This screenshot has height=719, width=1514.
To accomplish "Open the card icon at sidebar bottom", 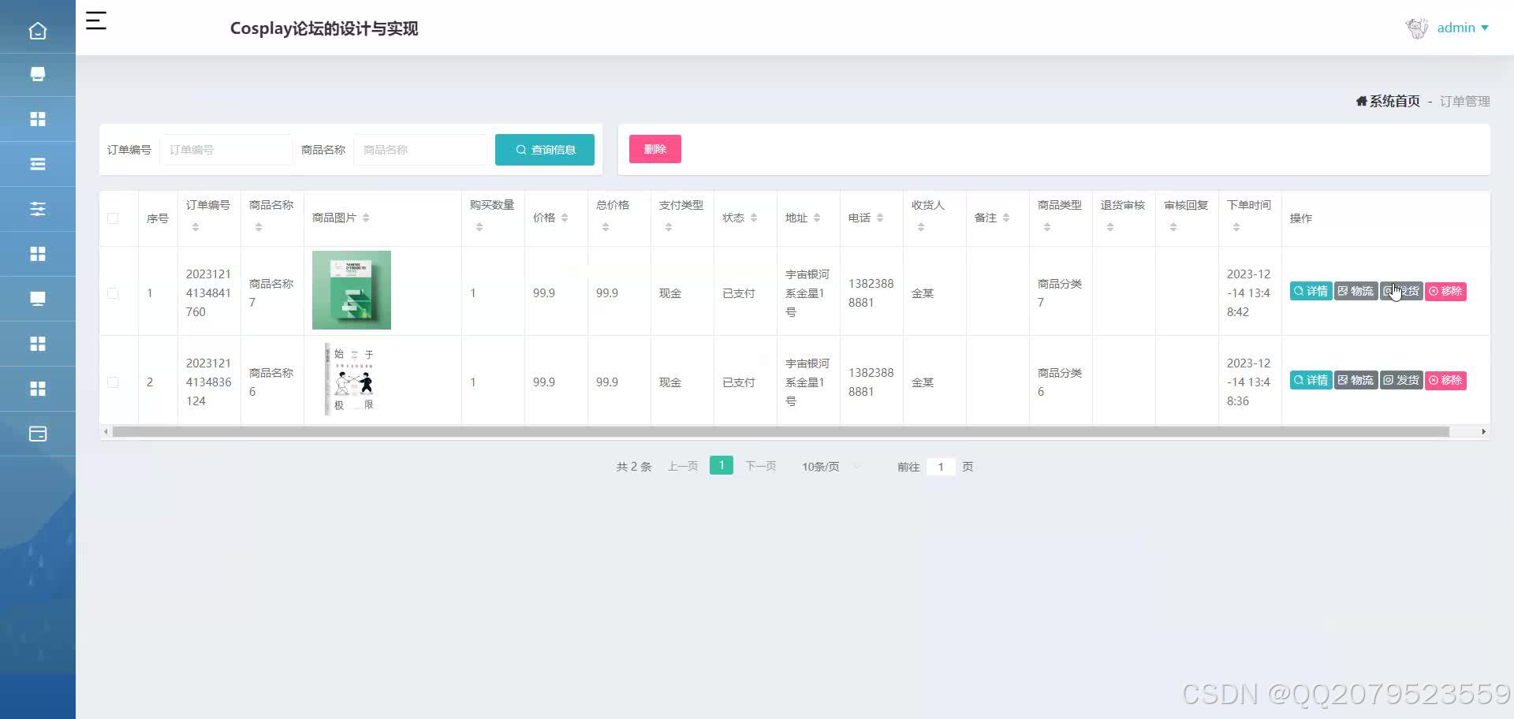I will (37, 434).
